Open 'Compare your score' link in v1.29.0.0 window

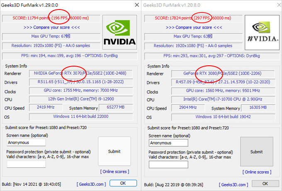(x=52, y=27)
